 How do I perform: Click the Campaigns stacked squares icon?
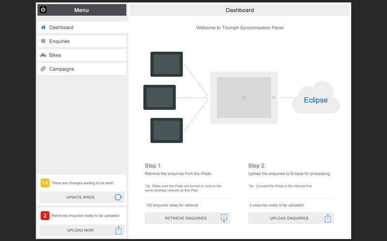coord(44,69)
